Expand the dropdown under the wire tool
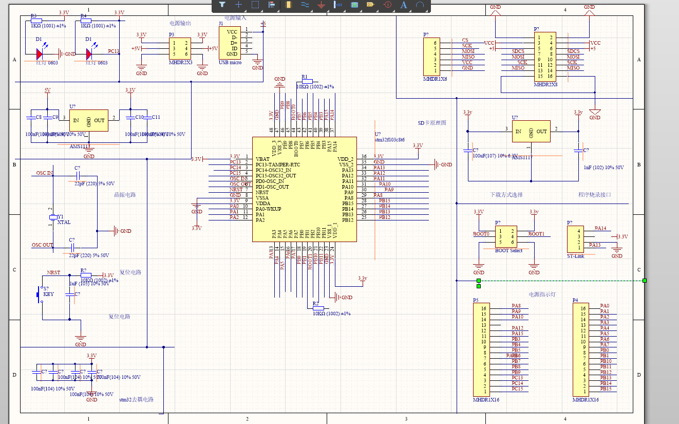 [x=312, y=10]
